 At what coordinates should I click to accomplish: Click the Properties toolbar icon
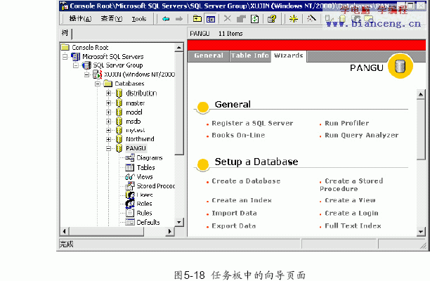pos(241,19)
